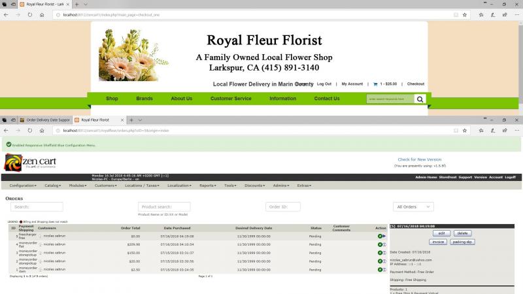The width and height of the screenshot is (523, 294).
Task: Click the Zen Cart logo
Action: click(30, 163)
